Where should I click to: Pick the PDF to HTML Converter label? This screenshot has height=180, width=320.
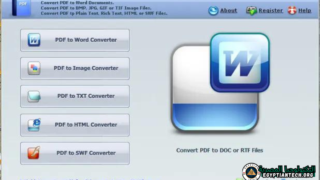pos(86,125)
